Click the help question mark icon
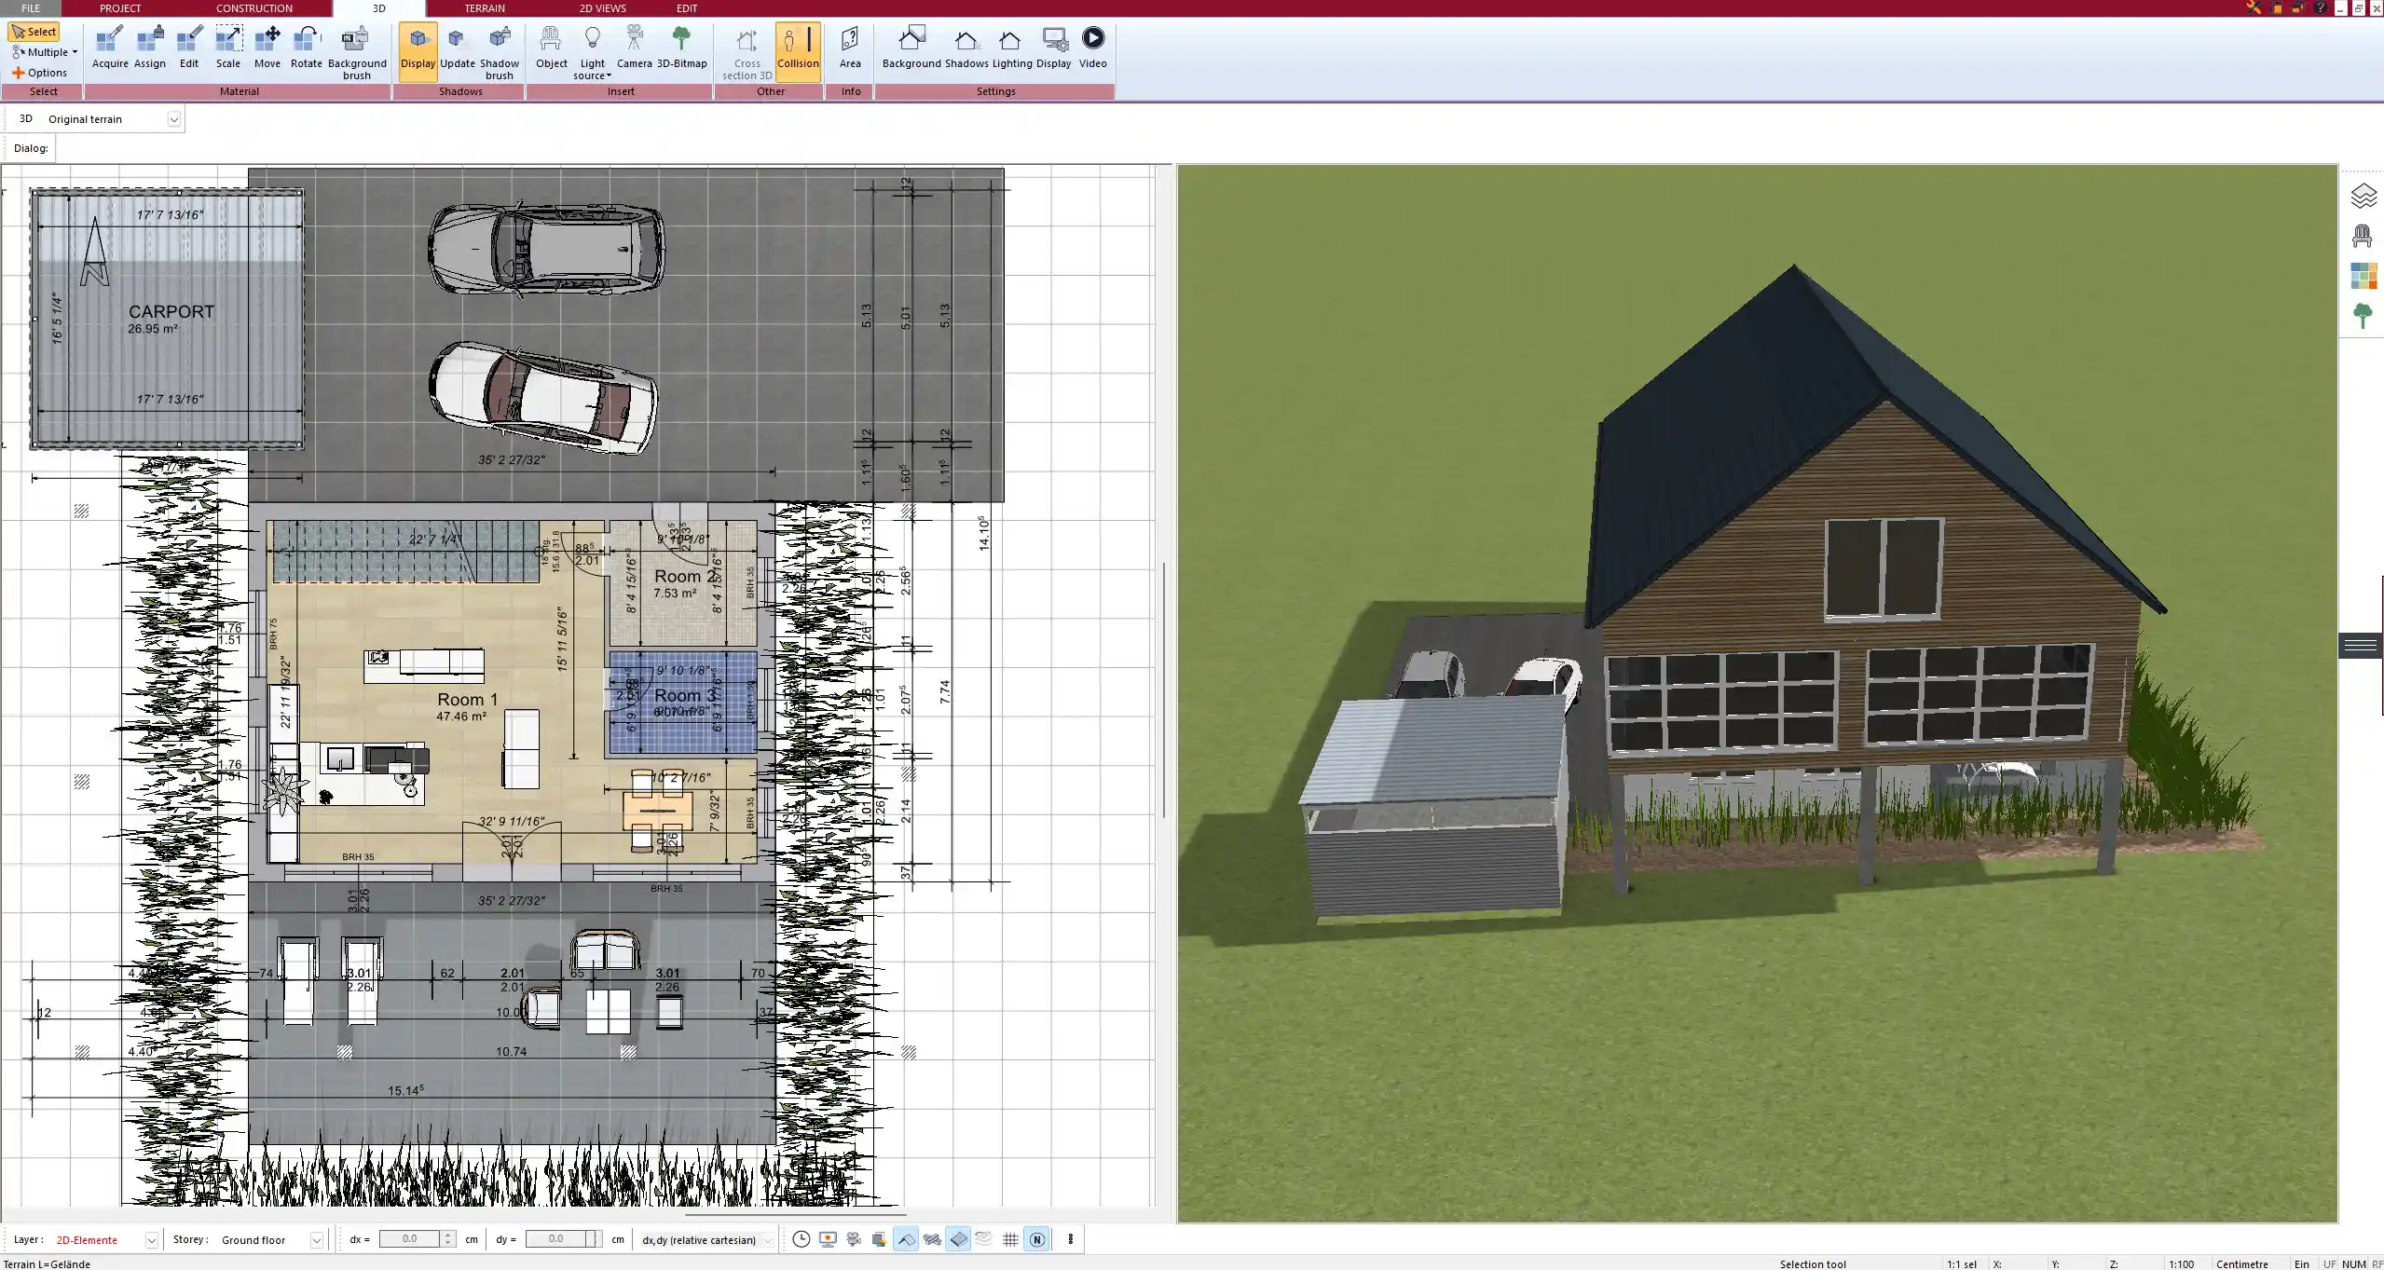The width and height of the screenshot is (2384, 1270). (x=2321, y=7)
